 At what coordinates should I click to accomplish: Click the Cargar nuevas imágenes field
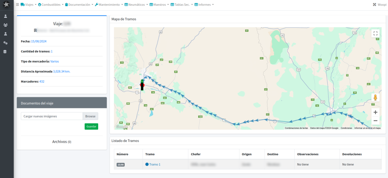[52, 116]
